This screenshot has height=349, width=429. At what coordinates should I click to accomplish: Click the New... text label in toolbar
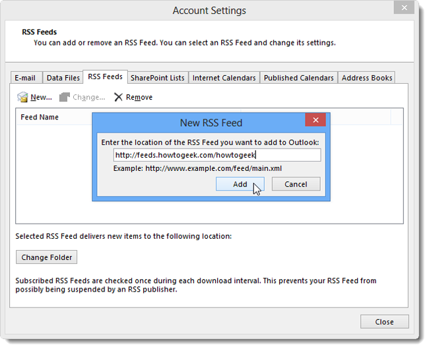41,97
